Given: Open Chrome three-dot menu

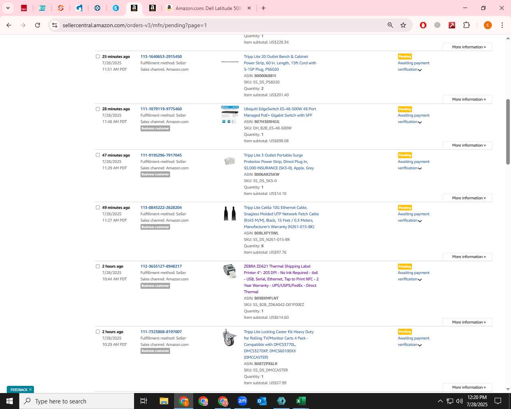Looking at the screenshot, I should pyautogui.click(x=502, y=25).
